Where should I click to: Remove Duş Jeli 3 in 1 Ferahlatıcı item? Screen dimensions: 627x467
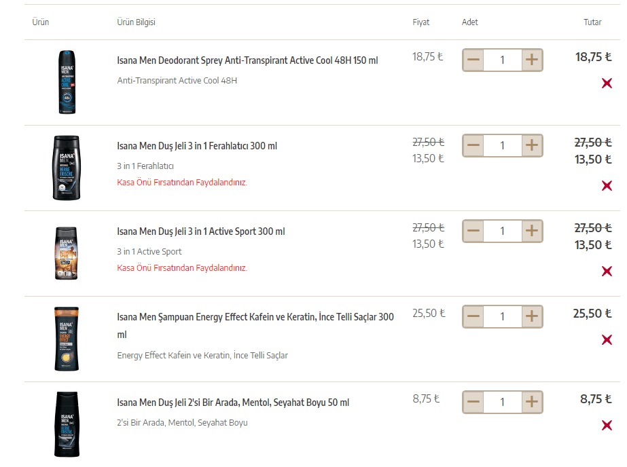(x=607, y=186)
